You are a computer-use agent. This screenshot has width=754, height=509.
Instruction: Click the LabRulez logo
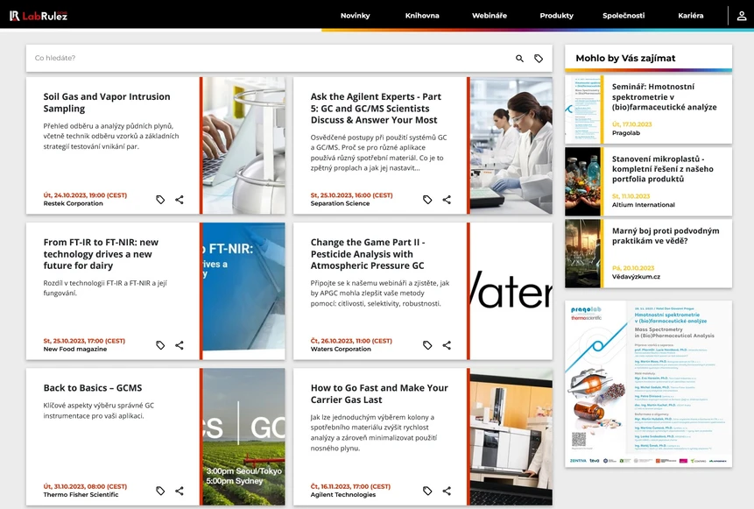(39, 16)
